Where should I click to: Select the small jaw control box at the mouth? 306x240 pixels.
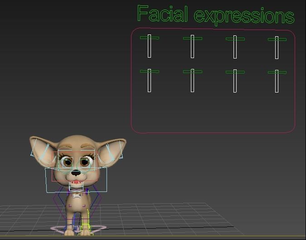point(76,186)
